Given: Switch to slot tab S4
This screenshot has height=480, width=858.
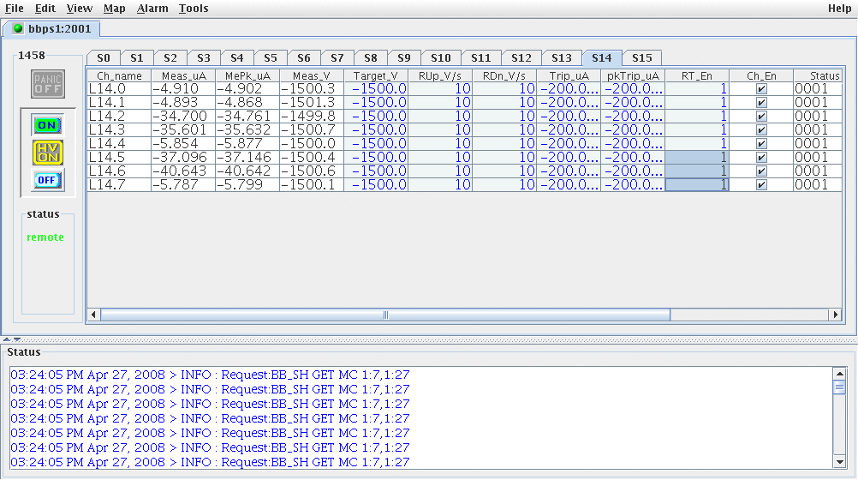Looking at the screenshot, I should tap(237, 58).
